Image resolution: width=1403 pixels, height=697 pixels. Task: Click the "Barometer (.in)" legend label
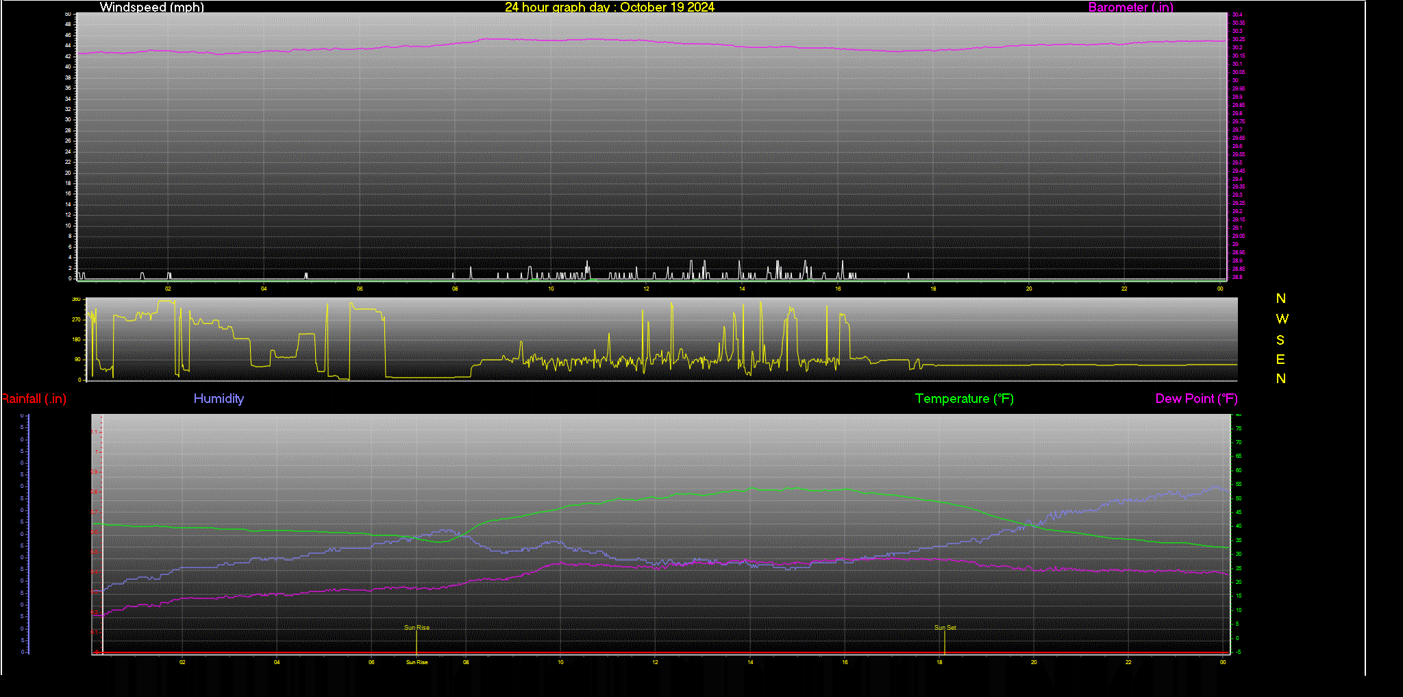coord(1130,7)
